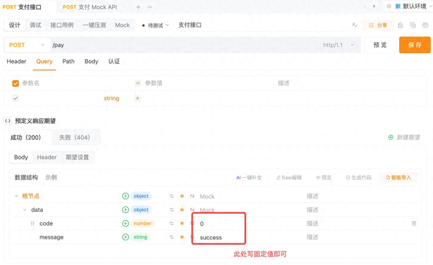The width and height of the screenshot is (433, 265).
Task: Change the object type of data
Action: click(141, 210)
